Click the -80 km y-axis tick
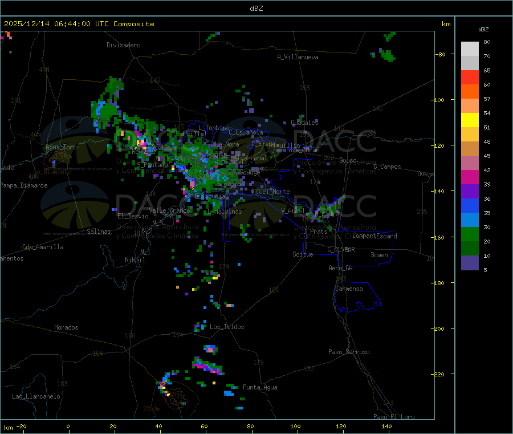 point(440,54)
